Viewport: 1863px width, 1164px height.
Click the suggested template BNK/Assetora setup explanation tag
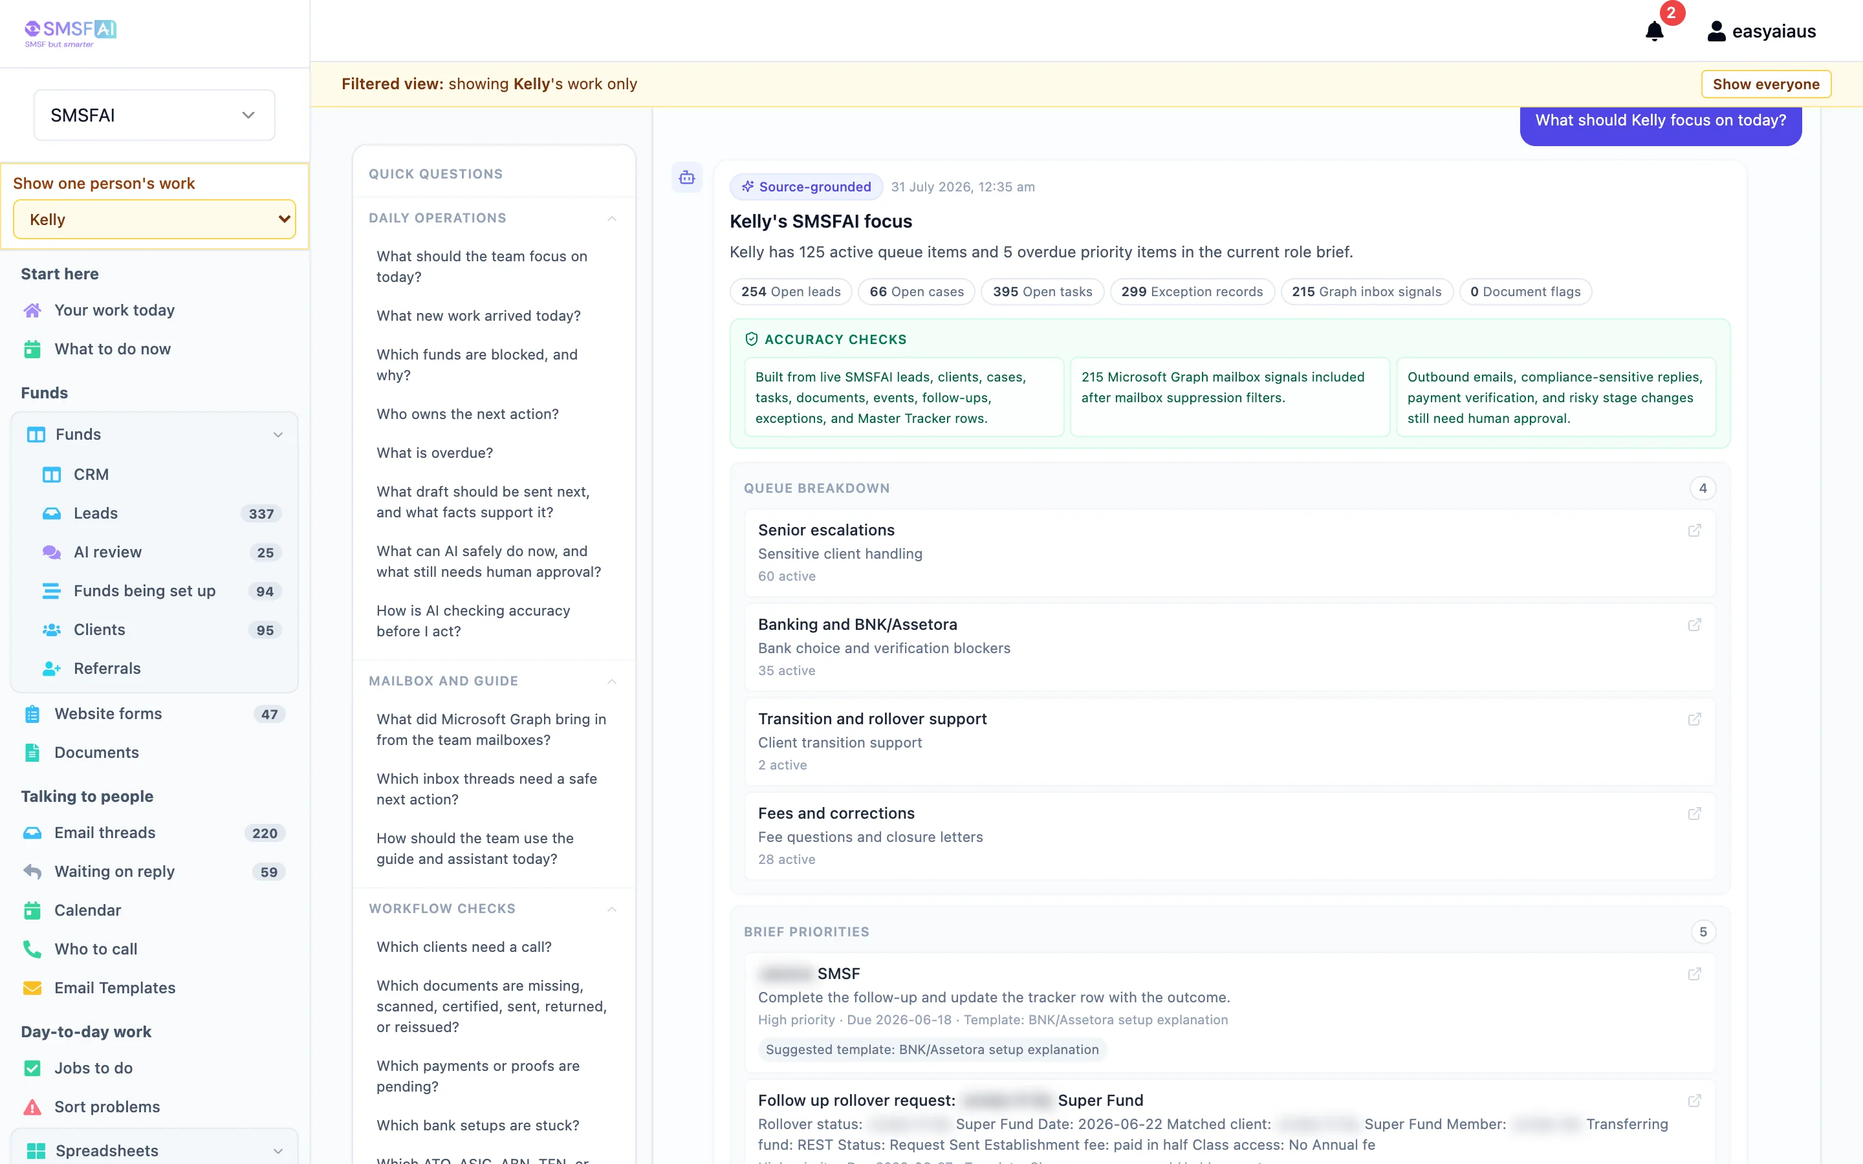tap(931, 1050)
